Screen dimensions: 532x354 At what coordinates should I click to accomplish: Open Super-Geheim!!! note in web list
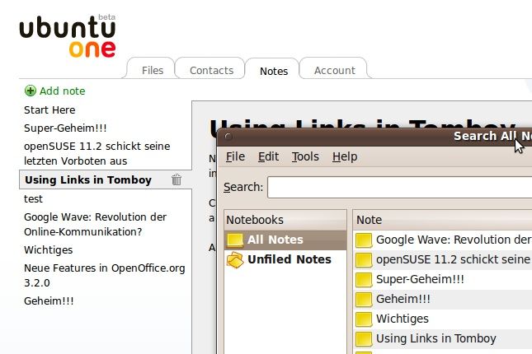tap(65, 128)
